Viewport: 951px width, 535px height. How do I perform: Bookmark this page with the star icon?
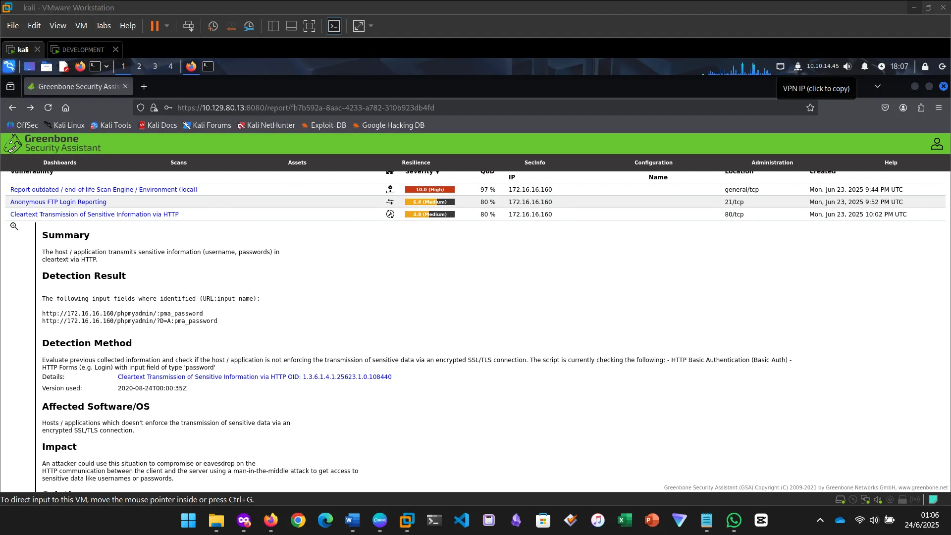pyautogui.click(x=810, y=107)
